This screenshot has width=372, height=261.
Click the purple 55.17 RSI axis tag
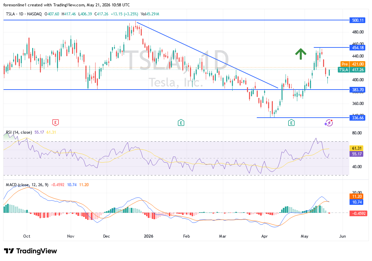pyautogui.click(x=356, y=154)
